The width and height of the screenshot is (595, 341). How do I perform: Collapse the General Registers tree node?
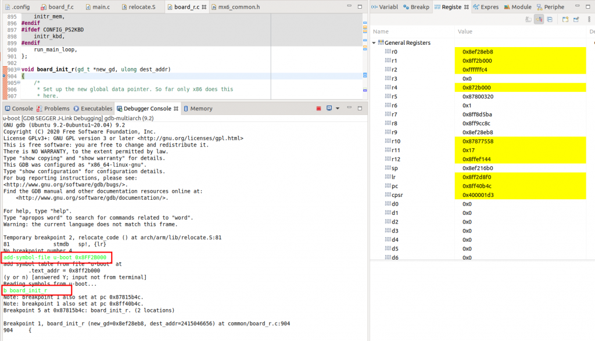375,43
